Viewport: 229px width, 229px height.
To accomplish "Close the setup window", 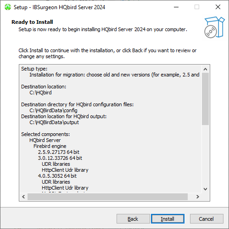I will (x=218, y=7).
